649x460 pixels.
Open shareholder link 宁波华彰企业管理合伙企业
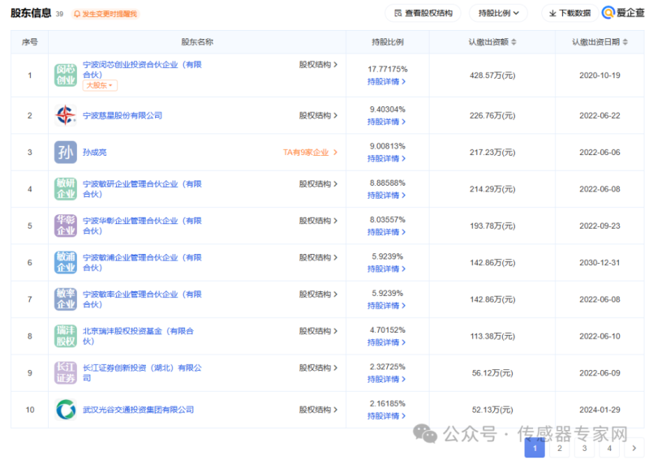142,226
